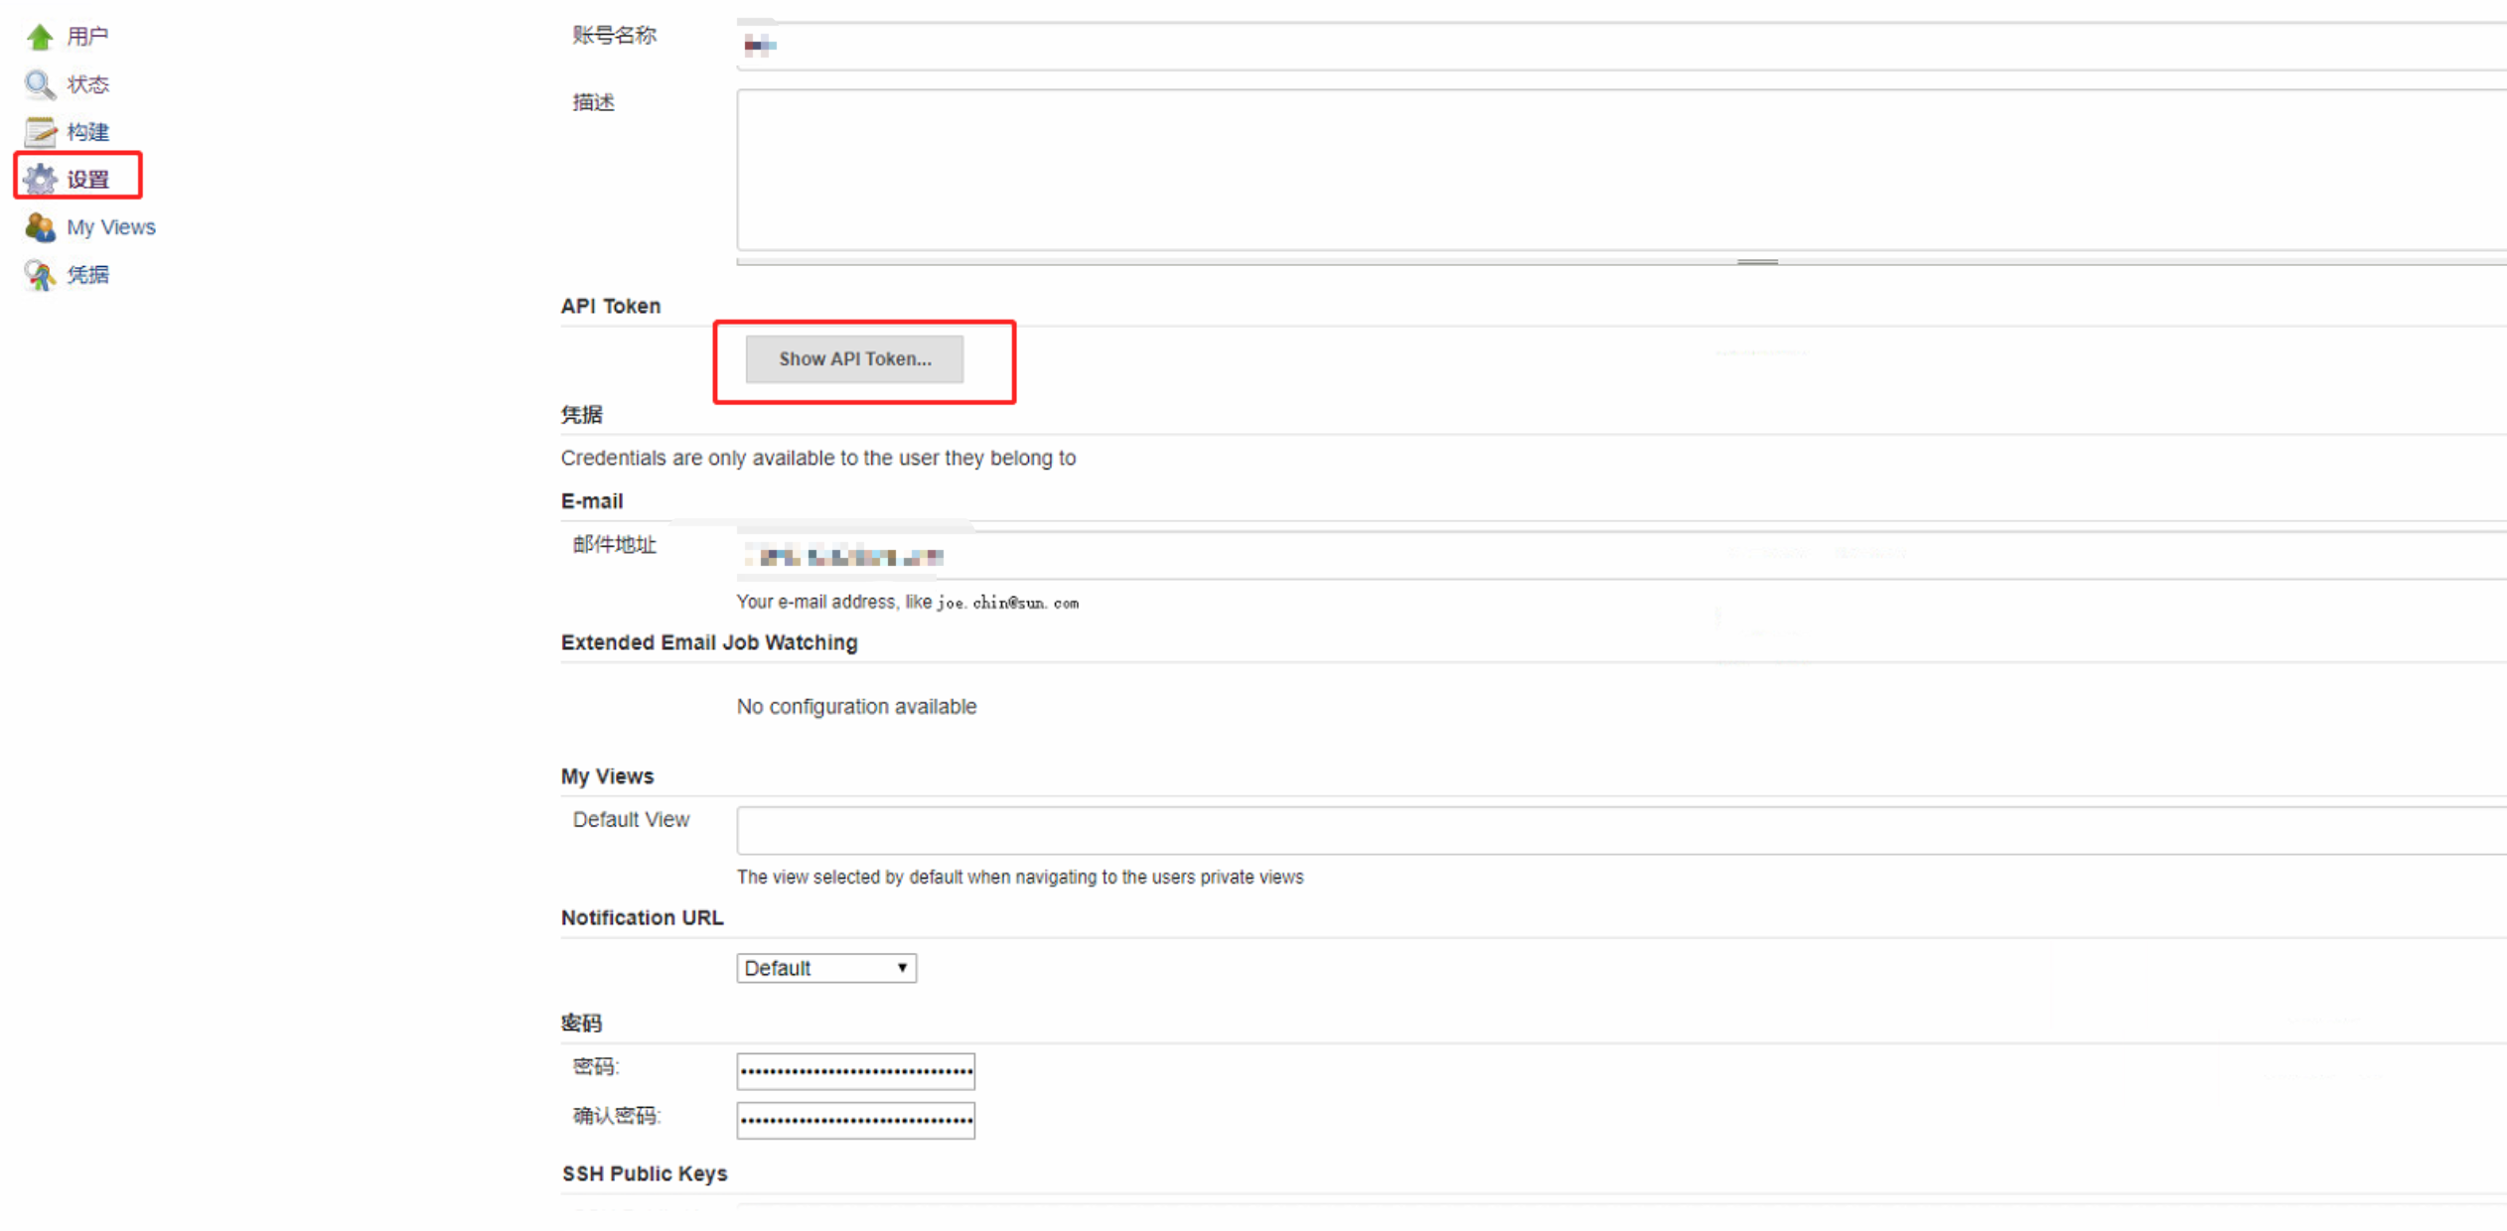
Task: Click the notepad 构建 icon
Action: pyautogui.click(x=40, y=131)
